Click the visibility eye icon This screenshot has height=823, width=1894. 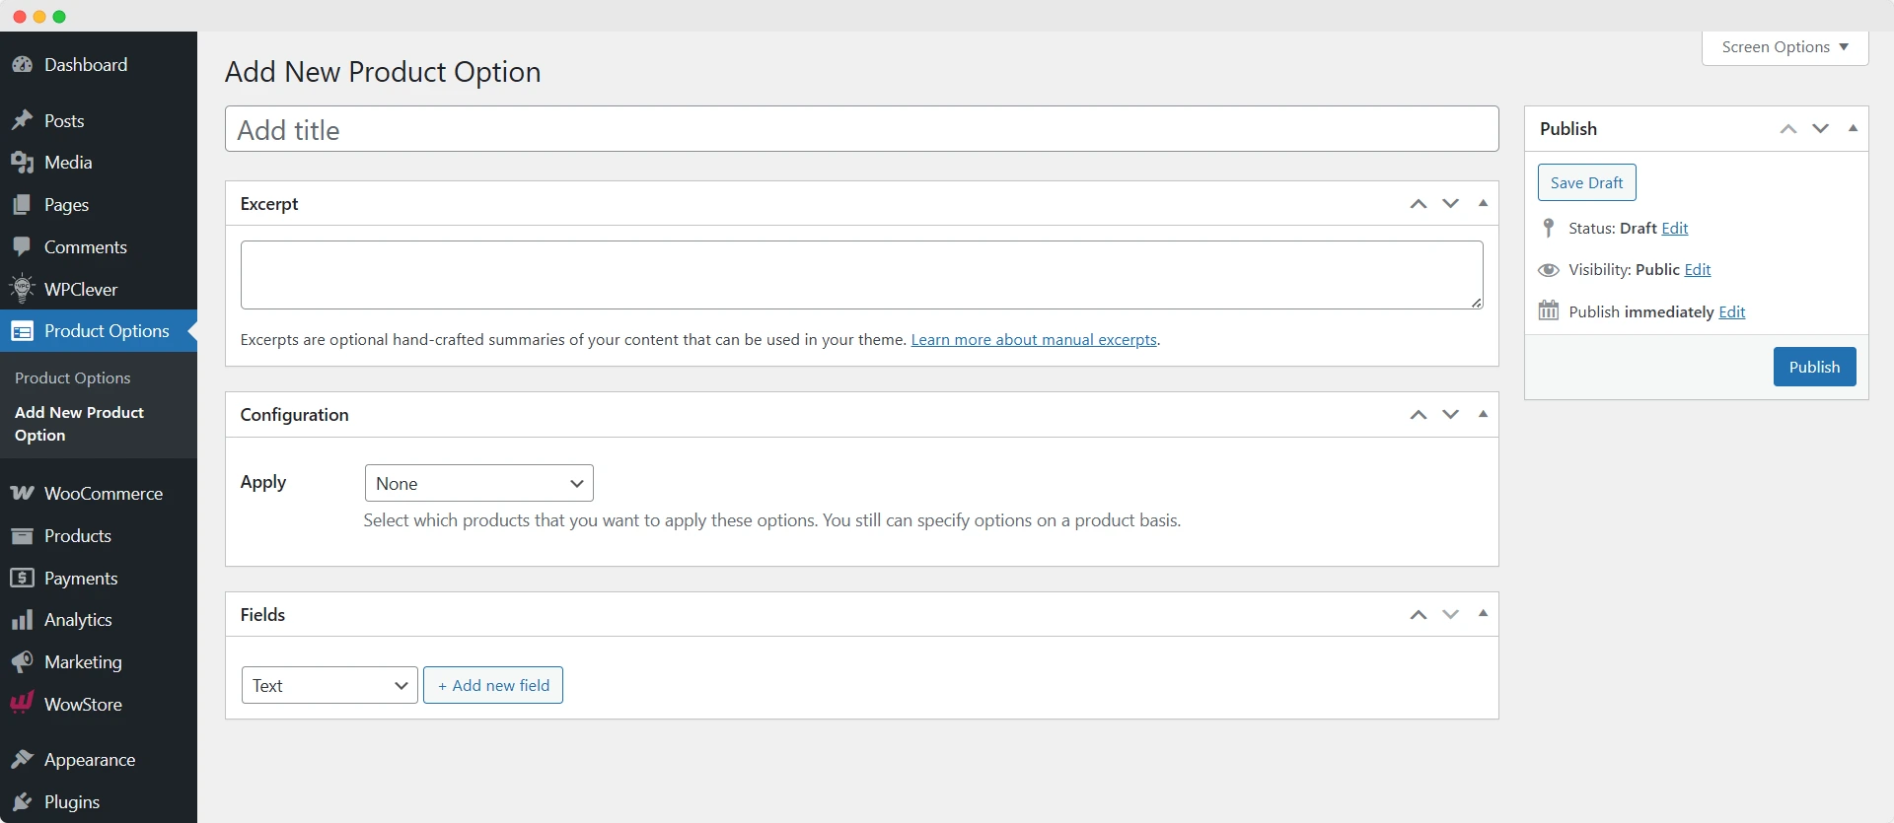pyautogui.click(x=1549, y=270)
